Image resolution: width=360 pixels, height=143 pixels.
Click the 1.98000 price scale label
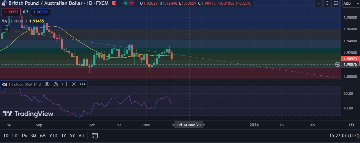[x=350, y=18]
